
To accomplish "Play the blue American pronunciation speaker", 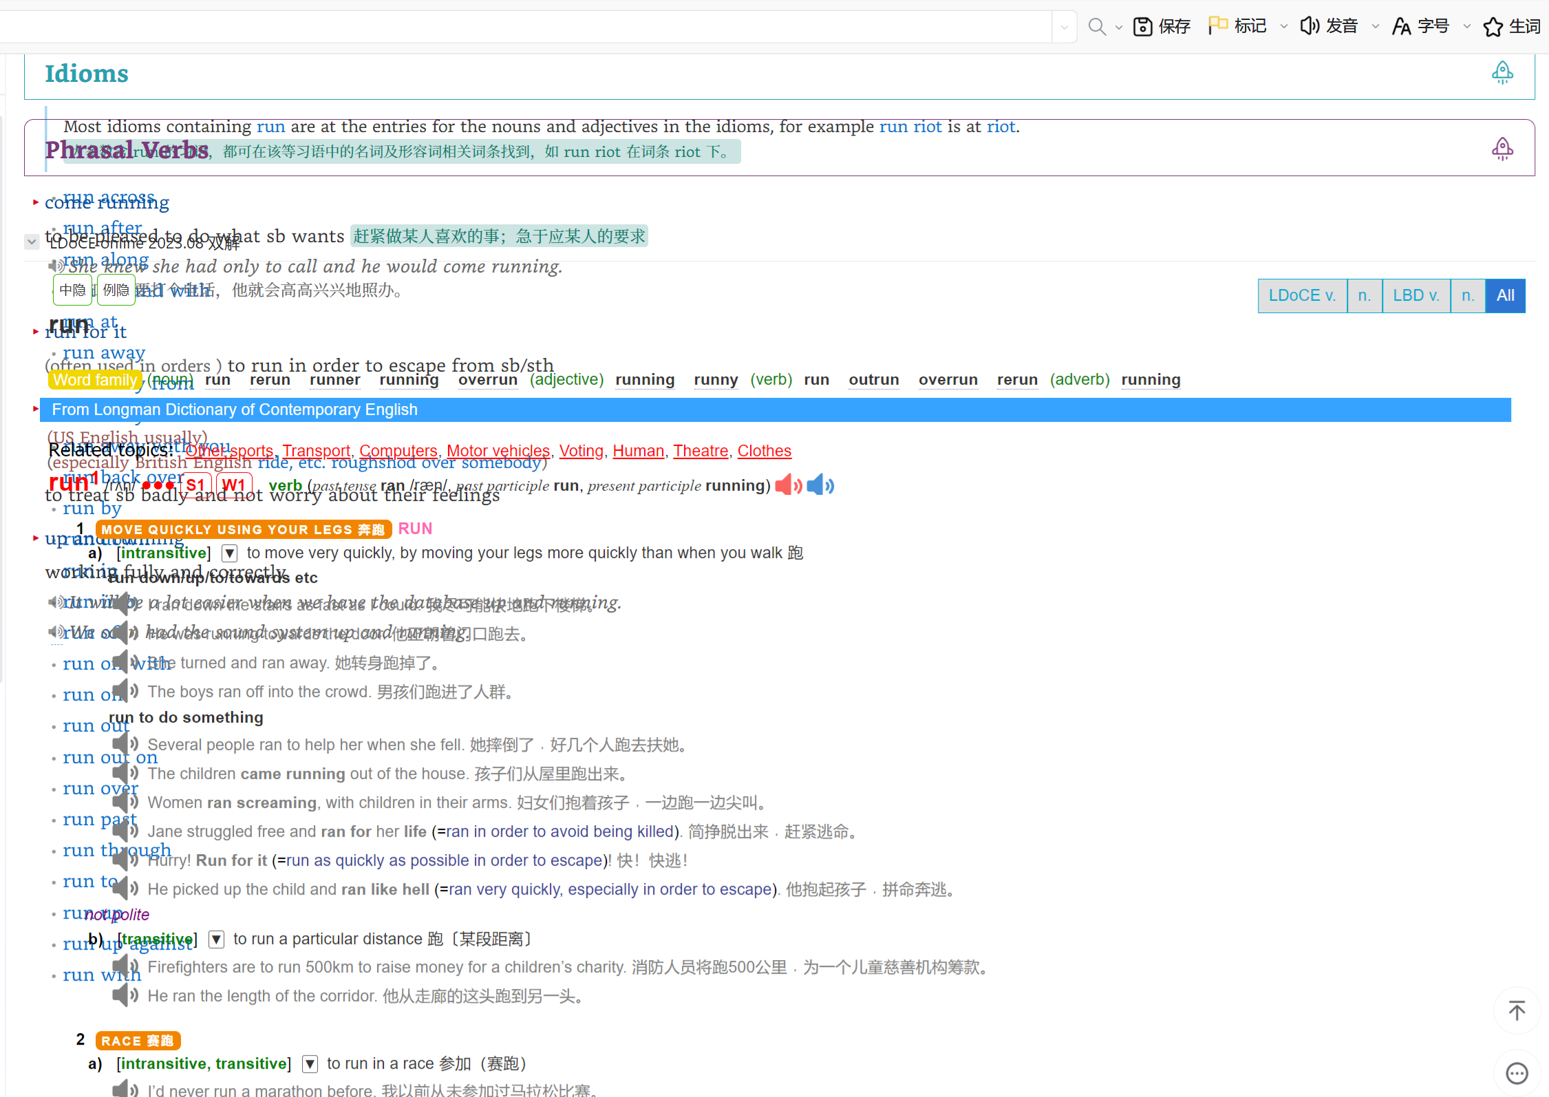I will (x=820, y=486).
